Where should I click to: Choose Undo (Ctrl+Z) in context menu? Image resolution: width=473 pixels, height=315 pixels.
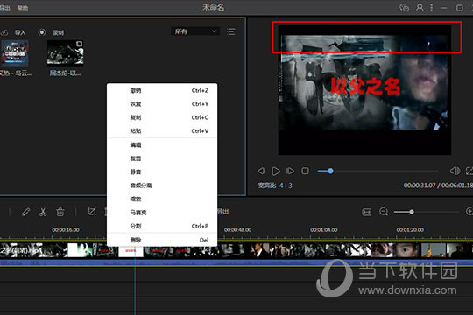pyautogui.click(x=162, y=90)
